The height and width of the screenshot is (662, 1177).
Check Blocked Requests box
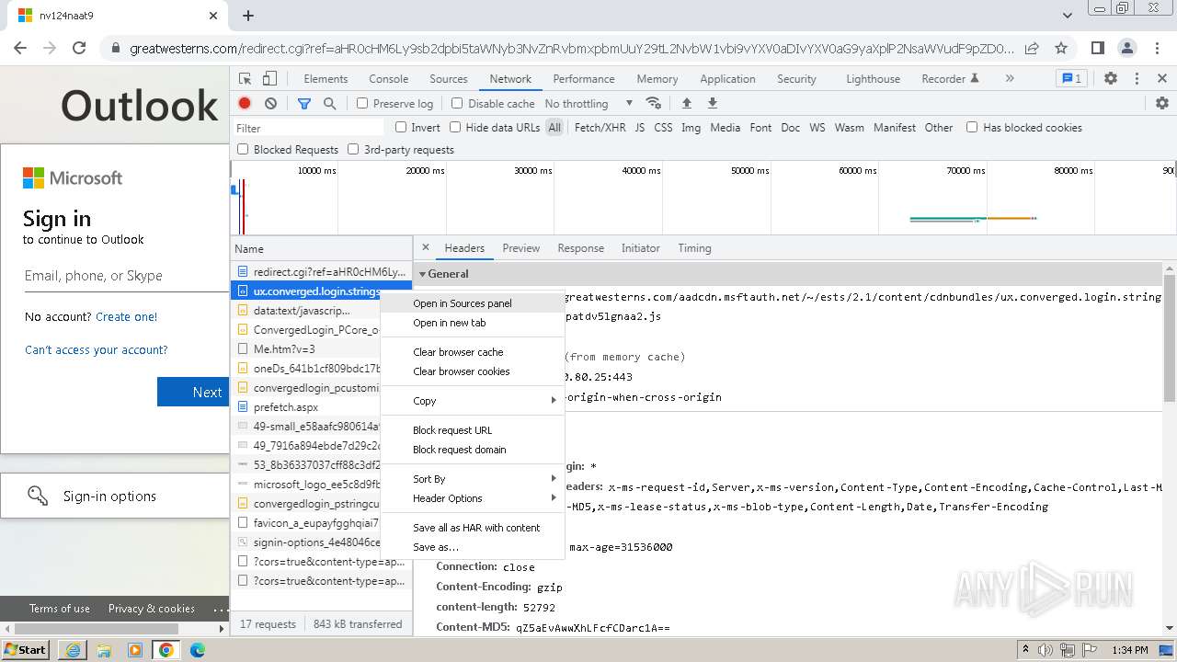point(243,149)
